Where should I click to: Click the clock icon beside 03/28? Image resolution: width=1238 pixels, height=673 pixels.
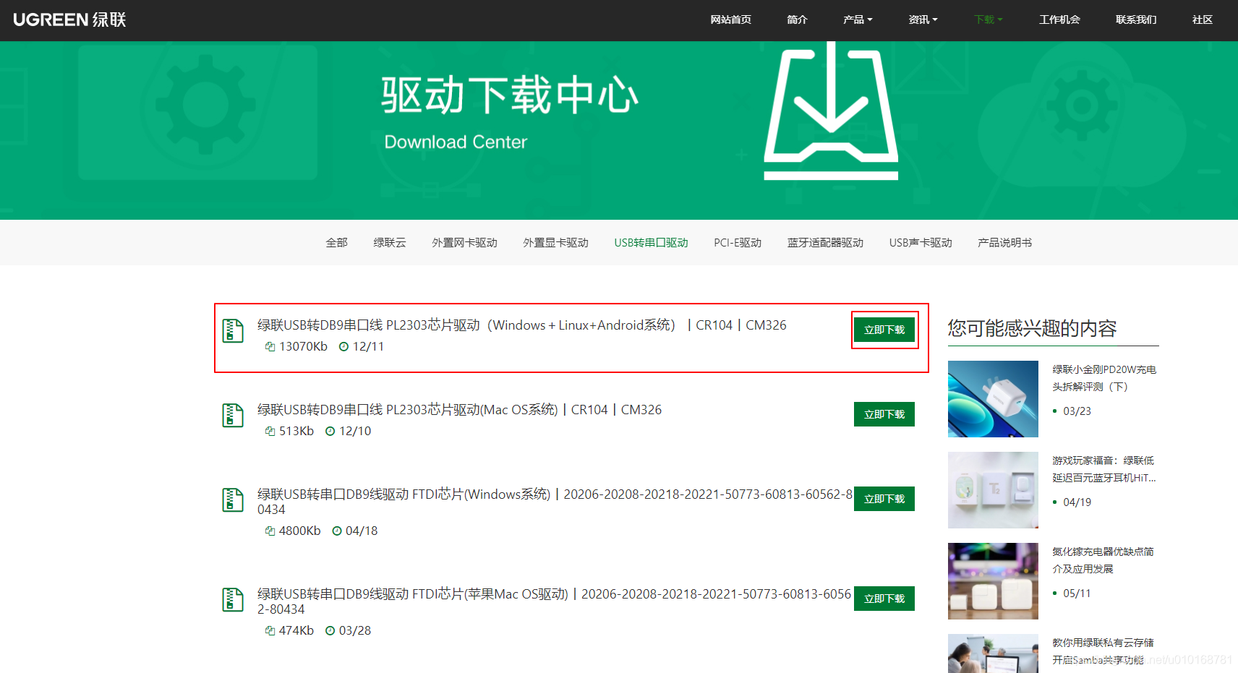[x=330, y=631]
